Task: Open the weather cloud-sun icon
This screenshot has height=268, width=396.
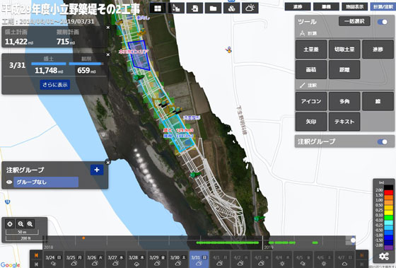Action: (x=250, y=8)
